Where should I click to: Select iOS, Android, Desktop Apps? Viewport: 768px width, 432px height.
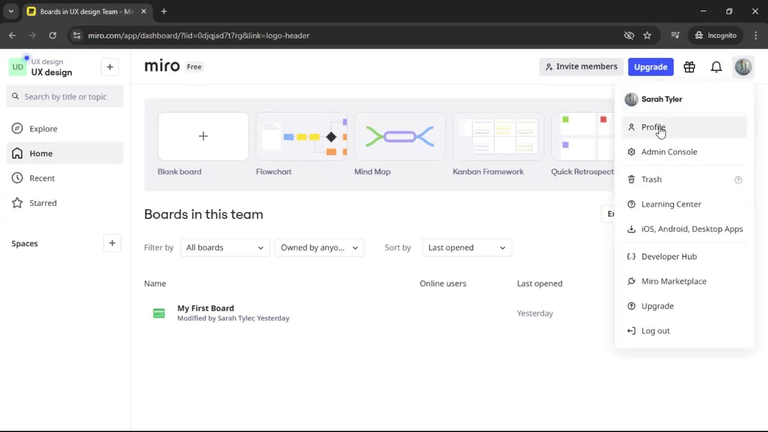point(684,229)
